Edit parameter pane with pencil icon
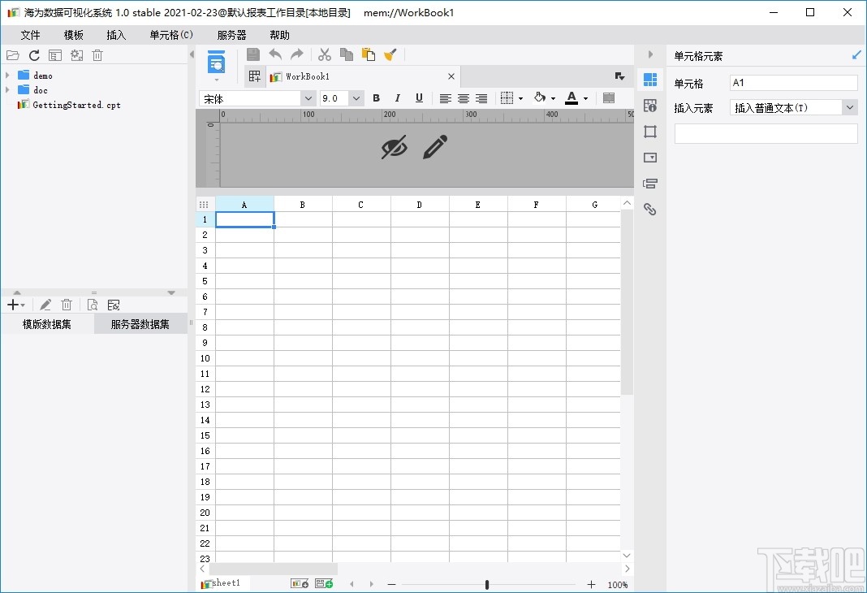This screenshot has width=867, height=593. coord(435,146)
